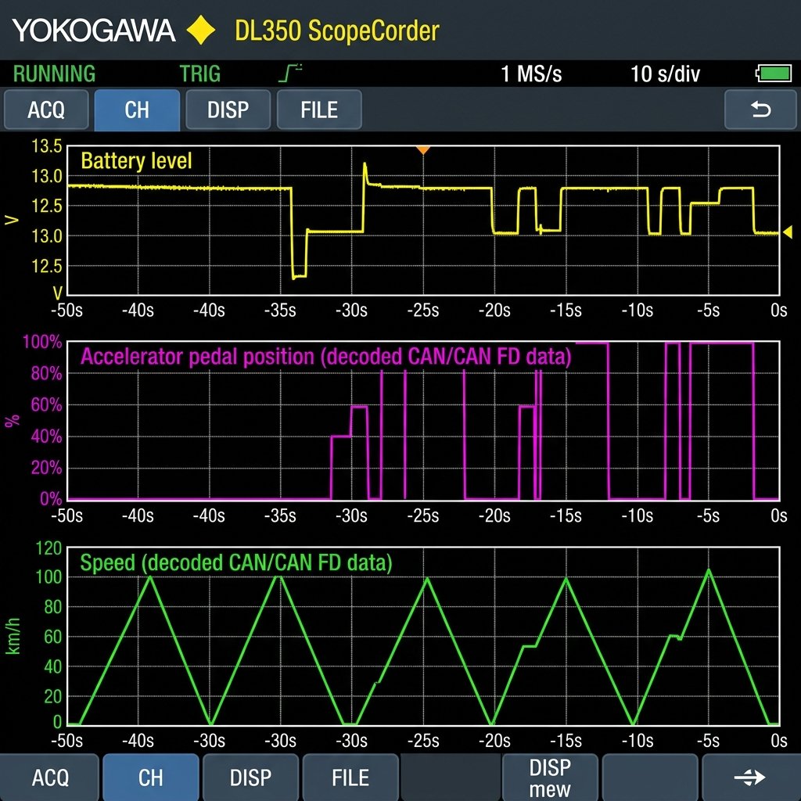Click the 13.5 value on battery axis
Image resolution: width=801 pixels, height=801 pixels.
point(47,146)
